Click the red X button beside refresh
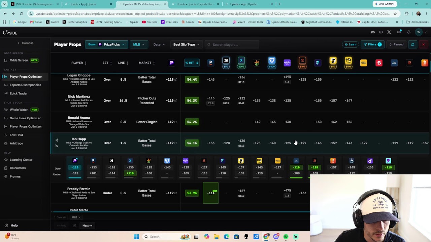 (424, 44)
